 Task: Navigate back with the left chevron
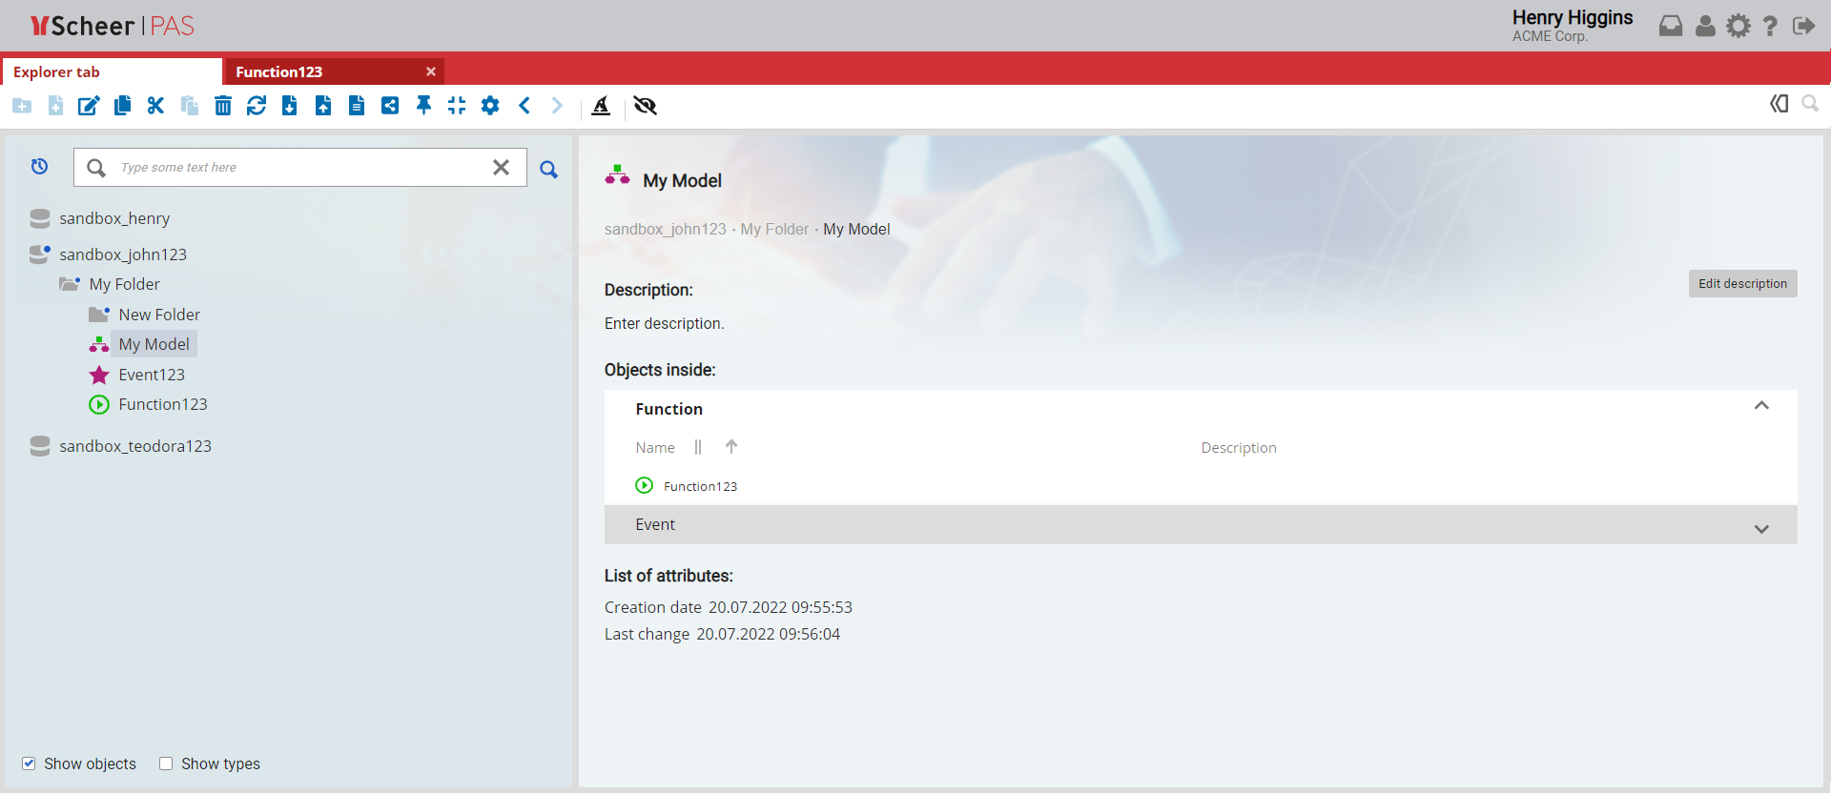click(x=525, y=106)
